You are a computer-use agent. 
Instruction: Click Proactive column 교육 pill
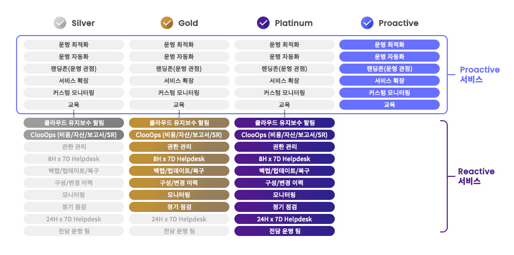pyautogui.click(x=390, y=105)
